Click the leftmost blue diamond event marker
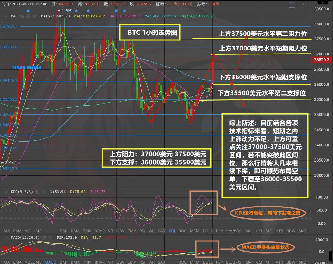333x264 pixels. pos(28,11)
